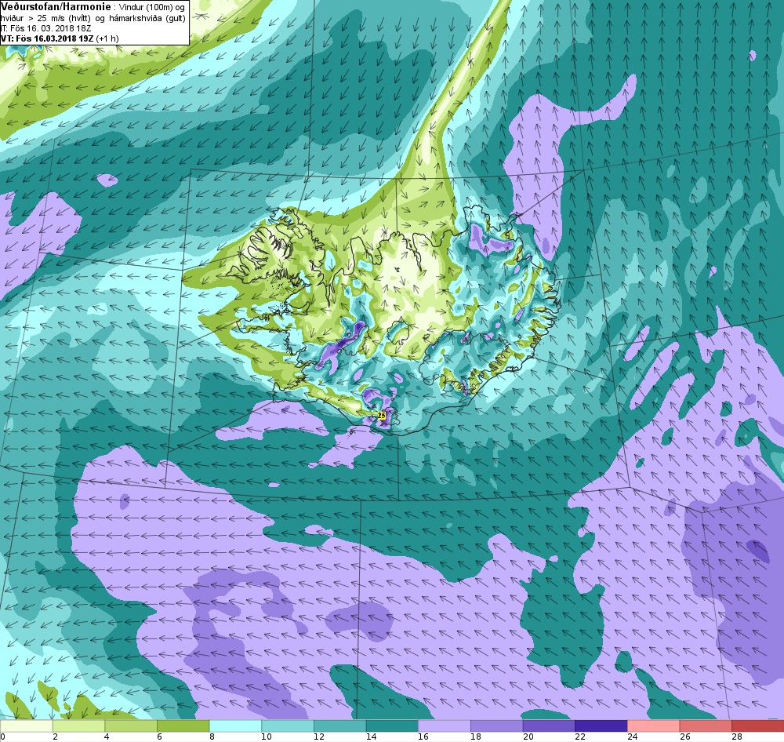Click the green 4–6 m/s legend swatch
The height and width of the screenshot is (742, 784).
click(x=131, y=726)
